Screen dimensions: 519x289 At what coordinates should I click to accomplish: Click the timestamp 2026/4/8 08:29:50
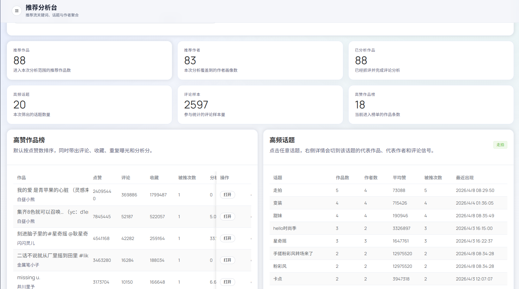pos(475,190)
